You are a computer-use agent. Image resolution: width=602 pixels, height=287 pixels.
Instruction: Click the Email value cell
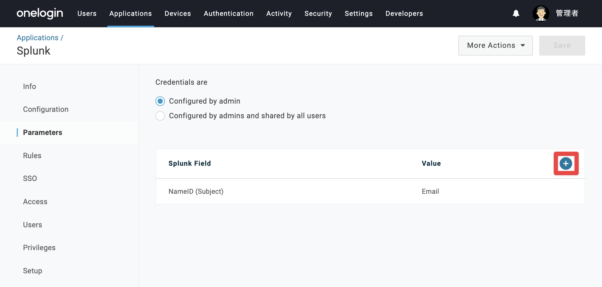(x=430, y=191)
